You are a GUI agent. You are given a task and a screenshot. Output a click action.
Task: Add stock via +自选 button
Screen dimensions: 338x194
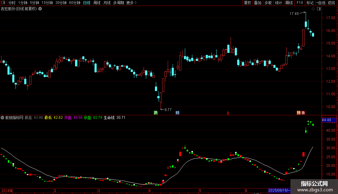321,3
